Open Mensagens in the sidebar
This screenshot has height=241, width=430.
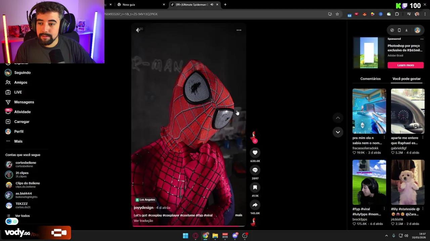(20, 102)
